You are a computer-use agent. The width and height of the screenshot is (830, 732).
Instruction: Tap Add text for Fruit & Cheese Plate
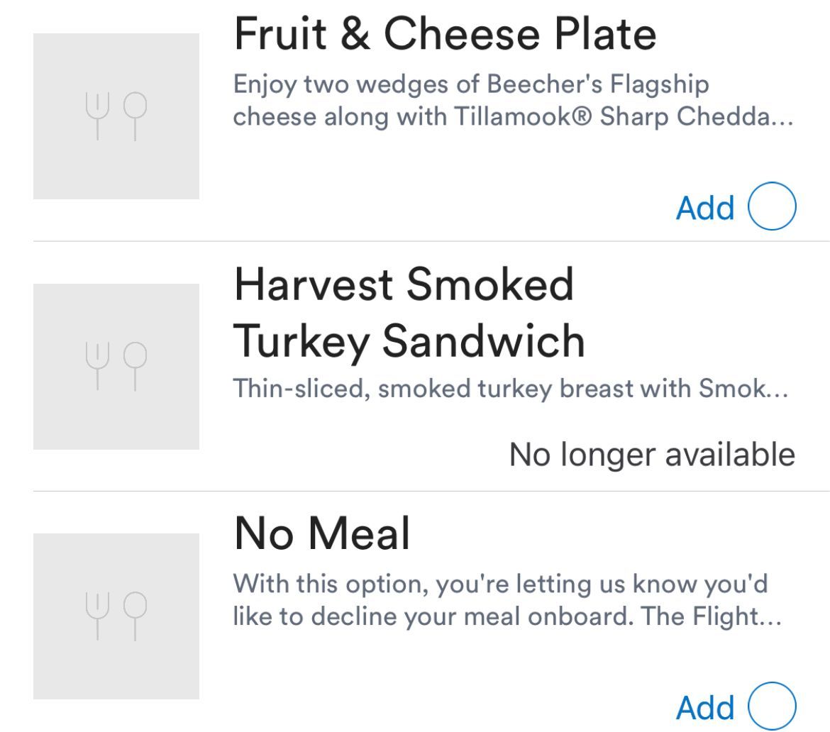click(x=704, y=208)
